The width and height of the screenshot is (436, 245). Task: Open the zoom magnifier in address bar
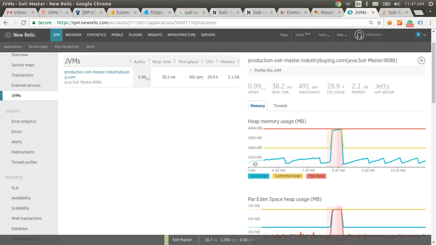coord(371,23)
